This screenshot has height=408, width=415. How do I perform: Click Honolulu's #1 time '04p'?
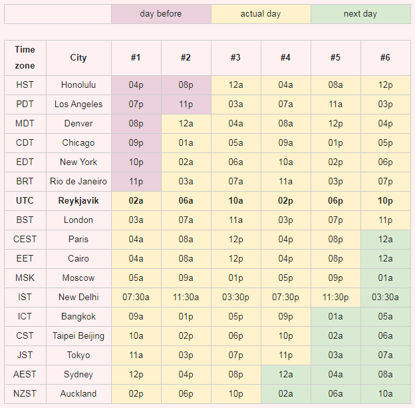click(x=136, y=85)
